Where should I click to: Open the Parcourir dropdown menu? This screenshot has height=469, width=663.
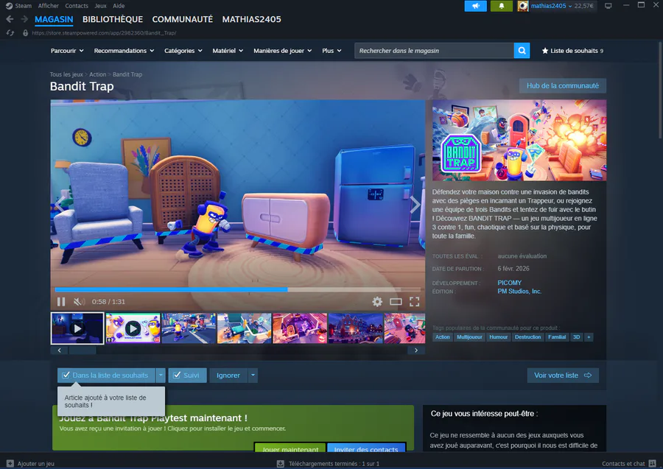[x=67, y=51]
